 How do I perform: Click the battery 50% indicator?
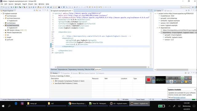[161, 106]
